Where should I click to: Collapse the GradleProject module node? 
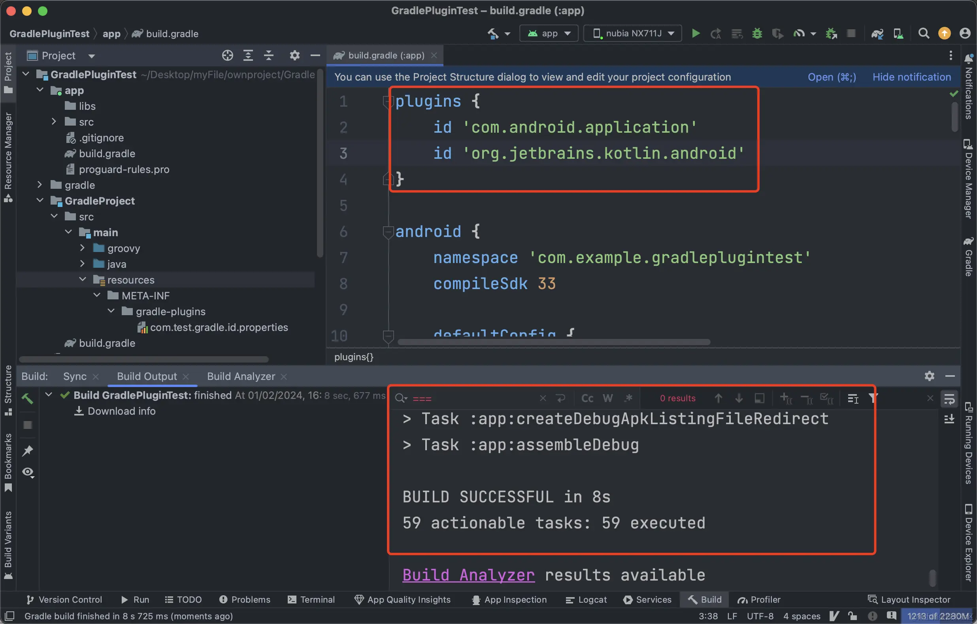click(x=40, y=200)
